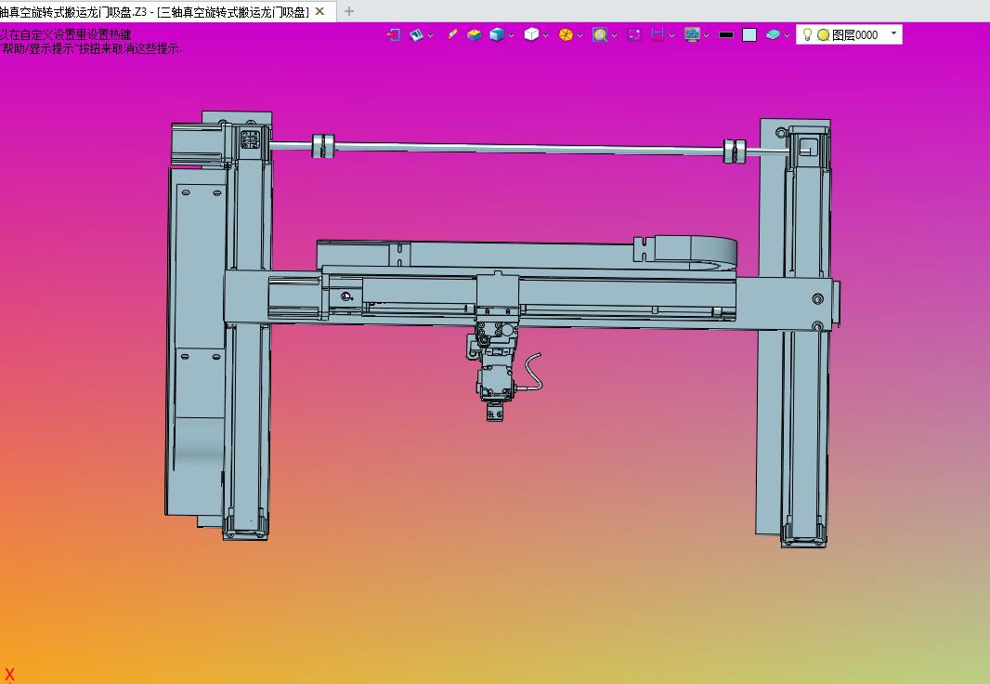Click the zoom magnifier icon

(x=600, y=34)
